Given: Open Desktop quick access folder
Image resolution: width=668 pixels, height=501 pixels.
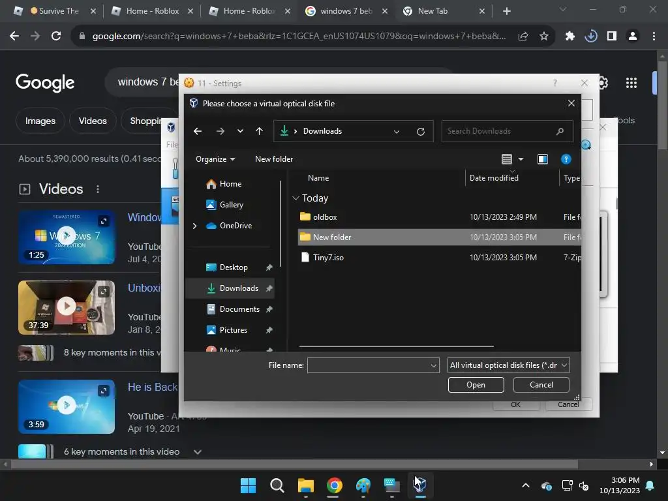Looking at the screenshot, I should pos(234,267).
